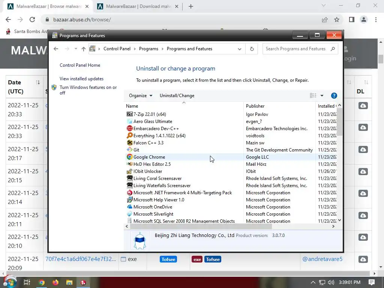Select Aero Glass Ultimate icon in the list
Viewport: 384px width, 288px height.
click(129, 121)
